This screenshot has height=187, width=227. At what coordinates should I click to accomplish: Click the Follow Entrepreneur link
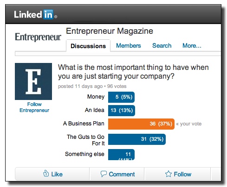click(x=34, y=107)
